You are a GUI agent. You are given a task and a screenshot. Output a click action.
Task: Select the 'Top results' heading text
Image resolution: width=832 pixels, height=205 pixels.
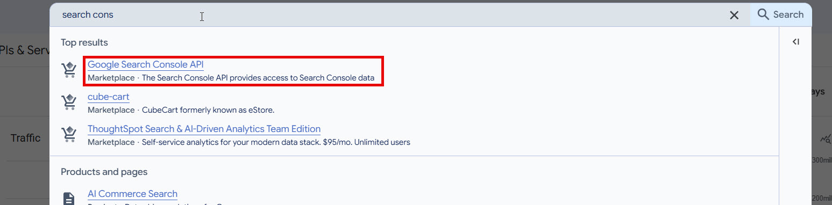84,42
